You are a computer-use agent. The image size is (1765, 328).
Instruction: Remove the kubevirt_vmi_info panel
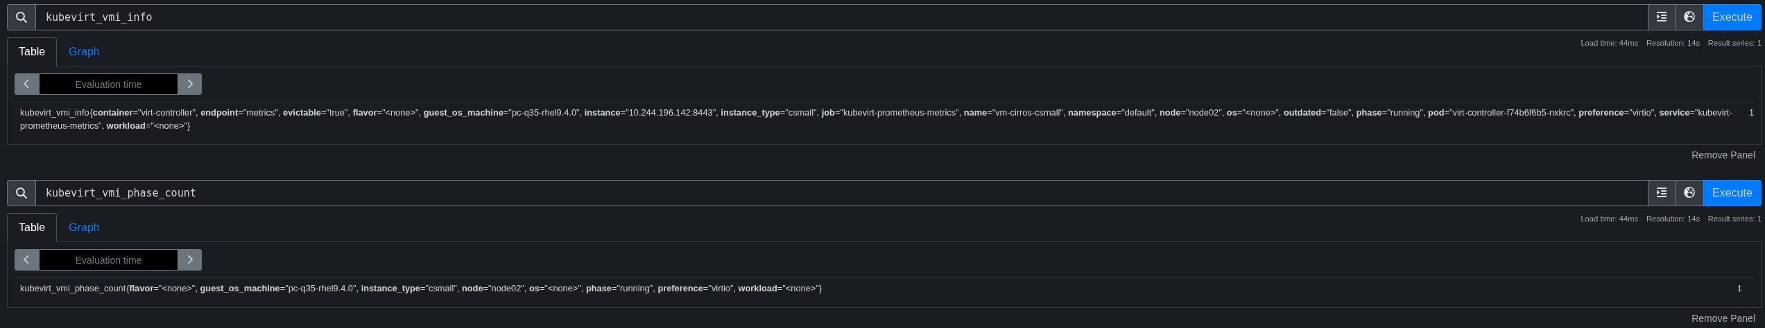pos(1723,155)
